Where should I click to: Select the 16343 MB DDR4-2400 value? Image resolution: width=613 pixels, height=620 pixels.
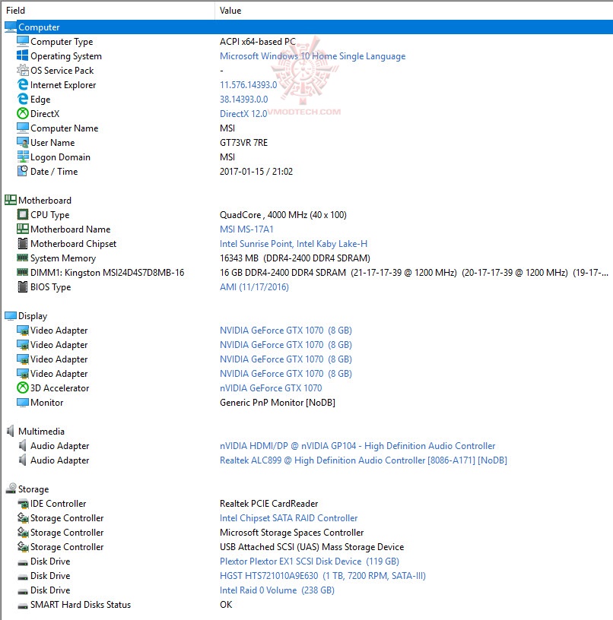(x=295, y=258)
